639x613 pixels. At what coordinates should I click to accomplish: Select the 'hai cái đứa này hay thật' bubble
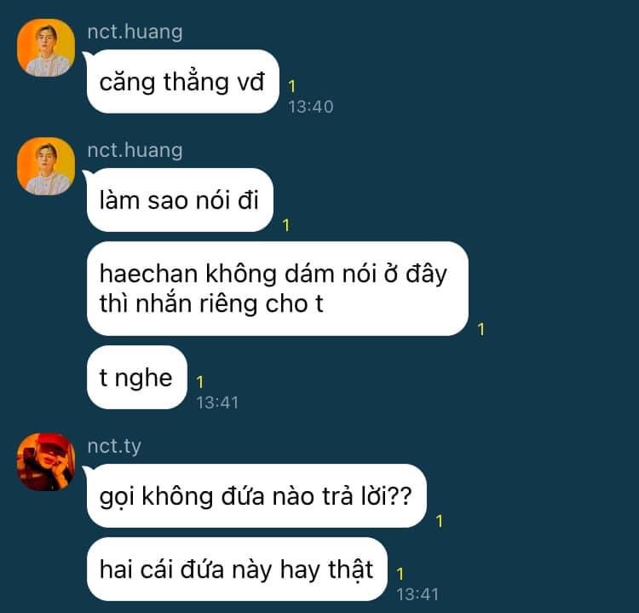(237, 570)
